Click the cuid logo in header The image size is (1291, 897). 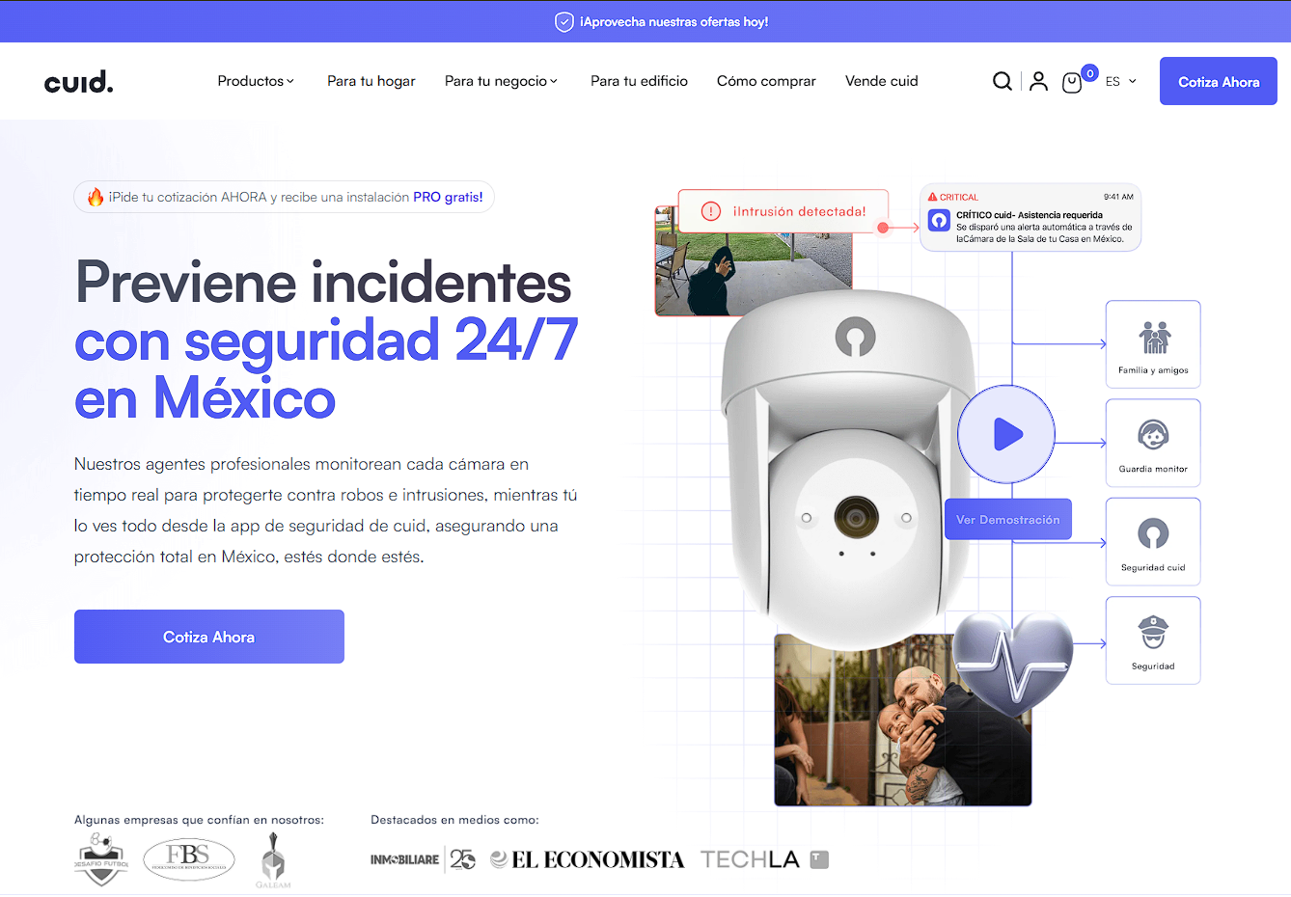(x=79, y=82)
